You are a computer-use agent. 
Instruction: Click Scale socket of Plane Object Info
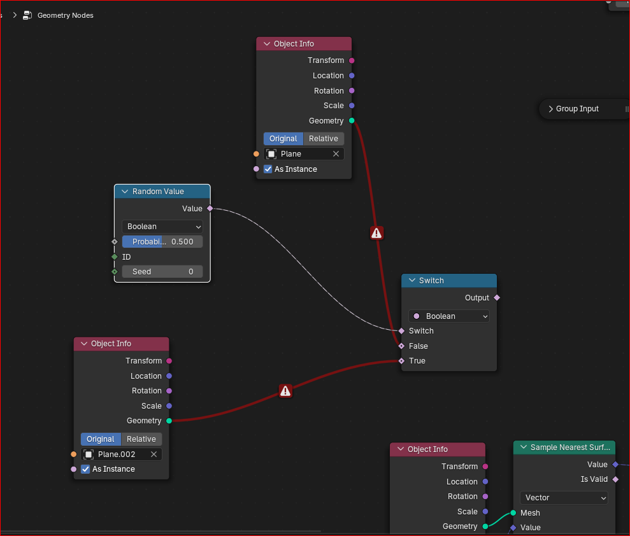pos(352,106)
